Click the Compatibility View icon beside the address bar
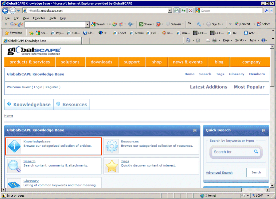Viewport: 276px width, 199px height. click(176, 11)
